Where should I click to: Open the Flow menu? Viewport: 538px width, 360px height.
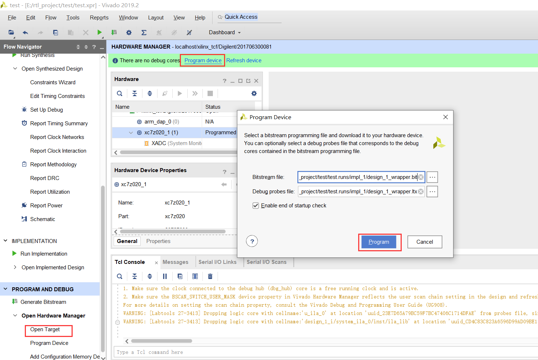point(51,18)
